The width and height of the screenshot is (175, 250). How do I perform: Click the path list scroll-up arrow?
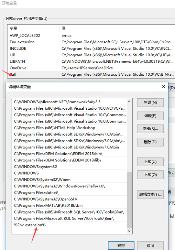129,102
